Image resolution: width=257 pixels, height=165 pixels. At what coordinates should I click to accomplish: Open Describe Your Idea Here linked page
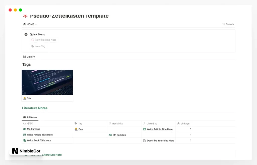[160, 141]
